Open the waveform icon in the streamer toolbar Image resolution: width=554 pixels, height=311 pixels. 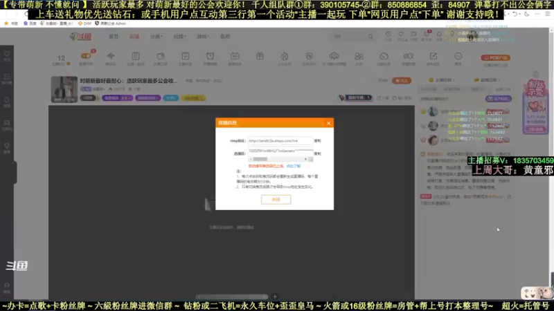point(111,56)
